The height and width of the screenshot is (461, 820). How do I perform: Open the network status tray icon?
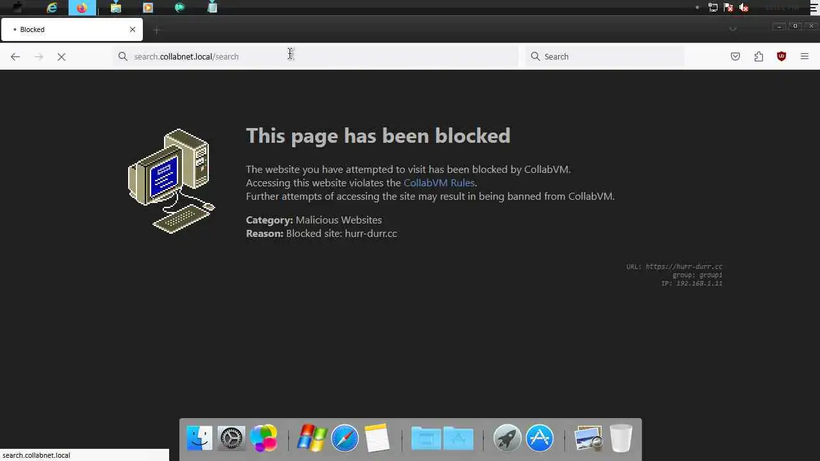(x=713, y=8)
